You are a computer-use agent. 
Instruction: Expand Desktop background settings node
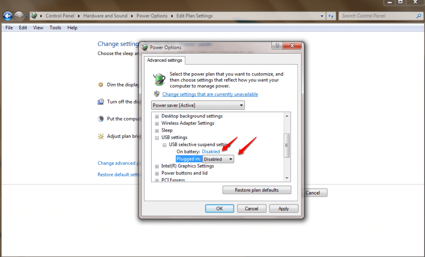(x=157, y=116)
